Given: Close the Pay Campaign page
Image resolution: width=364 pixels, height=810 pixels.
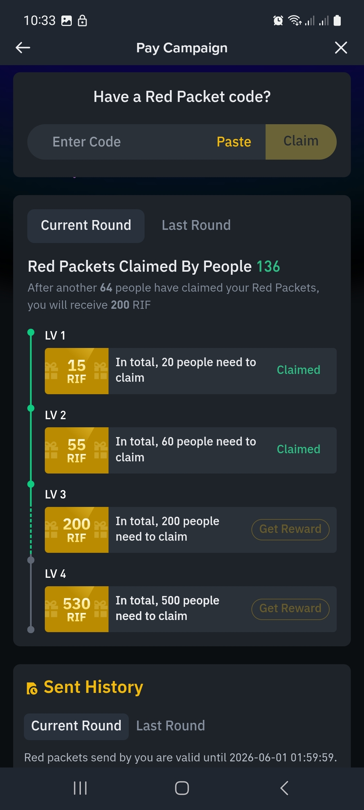Looking at the screenshot, I should (341, 48).
